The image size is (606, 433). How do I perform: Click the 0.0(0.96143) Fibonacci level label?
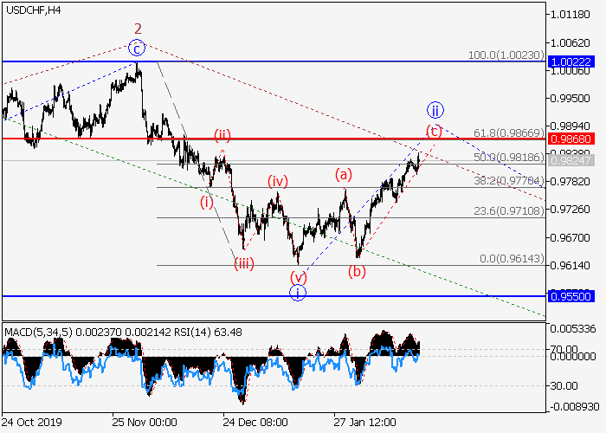(x=513, y=259)
